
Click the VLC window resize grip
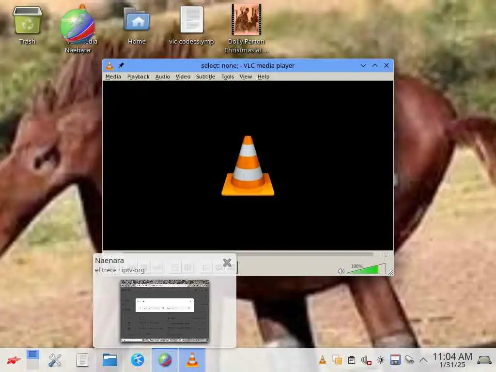(391, 272)
